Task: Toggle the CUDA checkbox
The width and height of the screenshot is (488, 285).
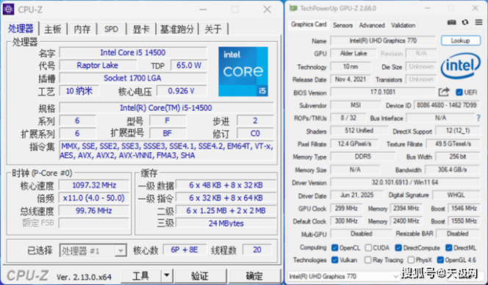Action: 368,248
